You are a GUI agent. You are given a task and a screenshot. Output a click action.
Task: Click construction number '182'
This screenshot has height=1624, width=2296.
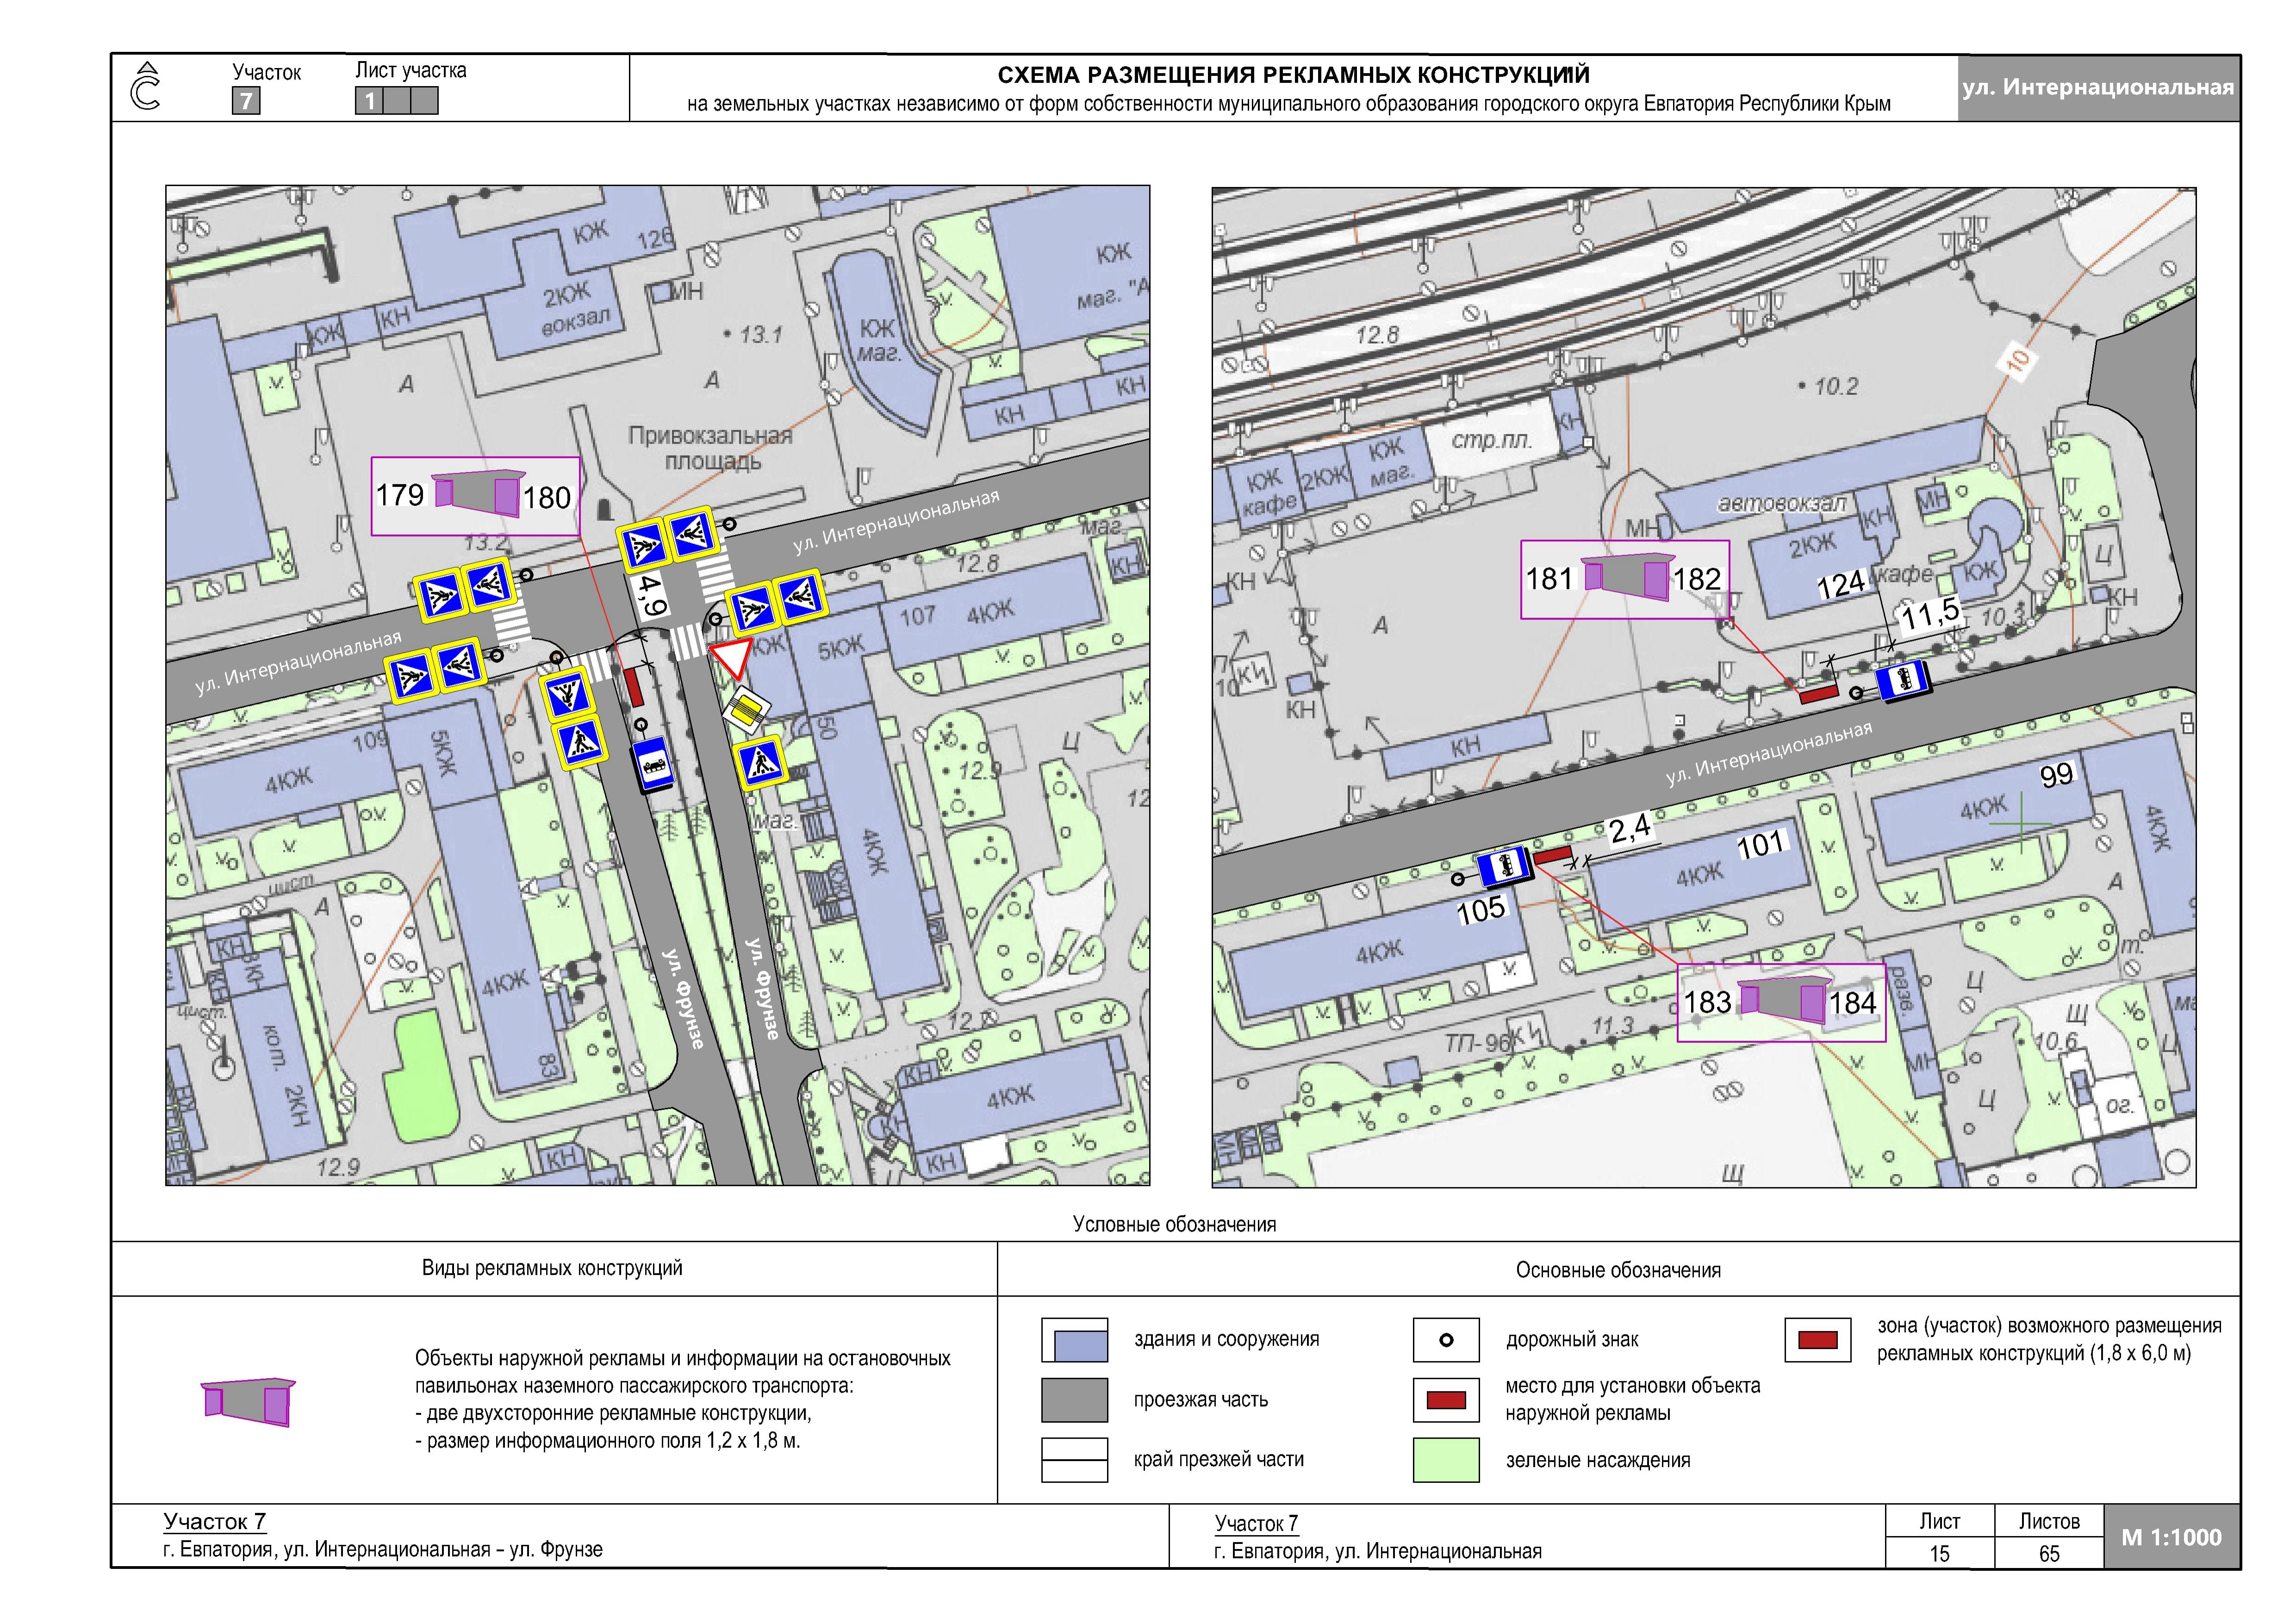pos(1698,579)
